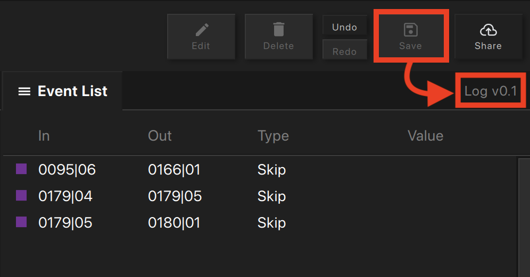The height and width of the screenshot is (277, 530).
Task: Select the Event List tab
Action: click(62, 91)
